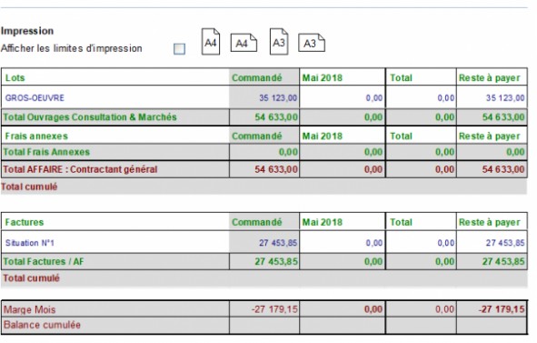Click Total Frais Annexes row label
This screenshot has width=537, height=343.
46,152
